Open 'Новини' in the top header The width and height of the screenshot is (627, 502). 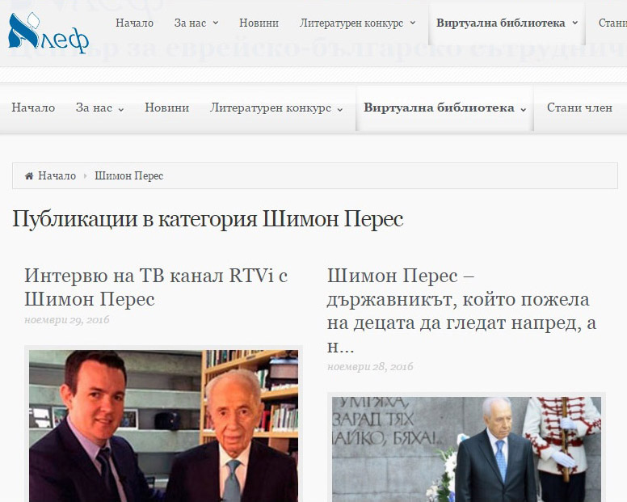(x=259, y=23)
